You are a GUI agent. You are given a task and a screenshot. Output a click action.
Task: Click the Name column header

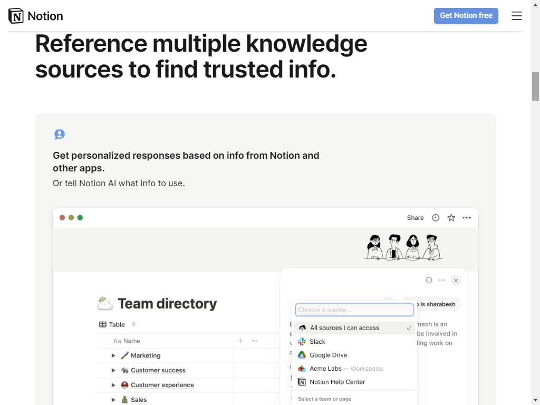coord(127,341)
